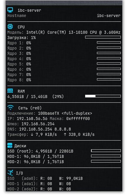Click the HDD-1 (ada1) I/O row label
Viewport: 127px width, 196px height.
point(23,184)
